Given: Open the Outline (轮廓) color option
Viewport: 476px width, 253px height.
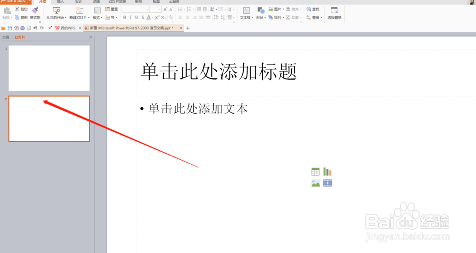Looking at the screenshot, I should (x=294, y=17).
